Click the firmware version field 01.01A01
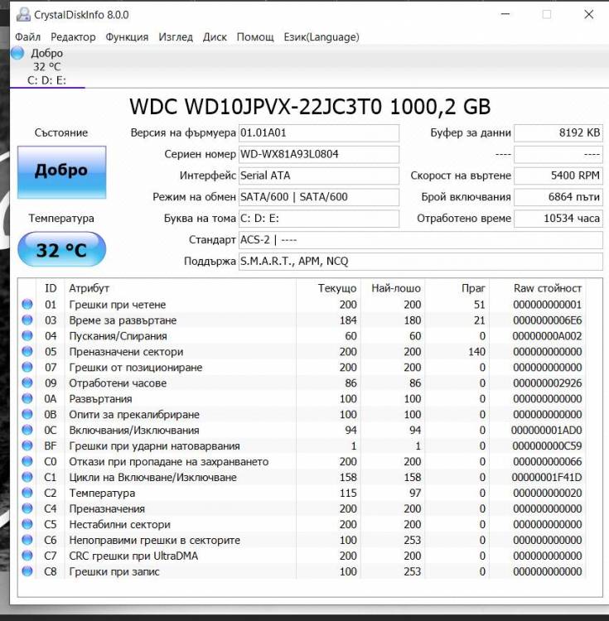 pyautogui.click(x=319, y=133)
